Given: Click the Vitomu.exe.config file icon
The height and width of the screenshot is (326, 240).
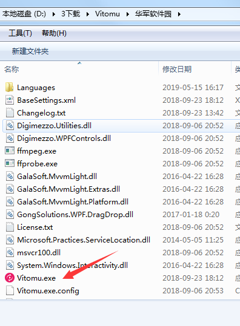Looking at the screenshot, I should [x=10, y=290].
